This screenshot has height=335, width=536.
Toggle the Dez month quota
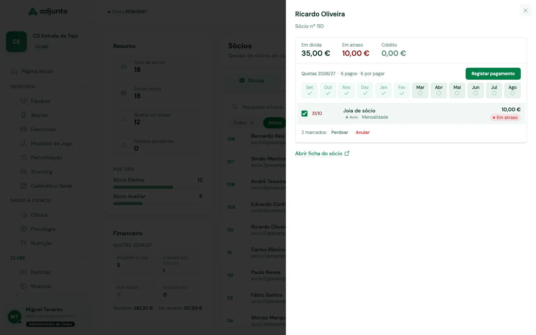[365, 90]
